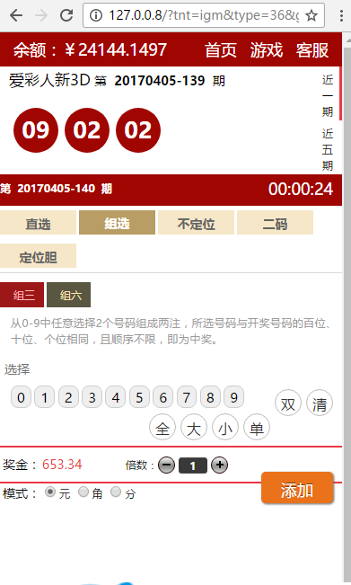351x585 pixels.
Task: Open the 游戏 link in header
Action: pyautogui.click(x=266, y=50)
